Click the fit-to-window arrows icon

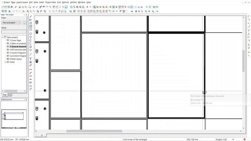point(150,7)
